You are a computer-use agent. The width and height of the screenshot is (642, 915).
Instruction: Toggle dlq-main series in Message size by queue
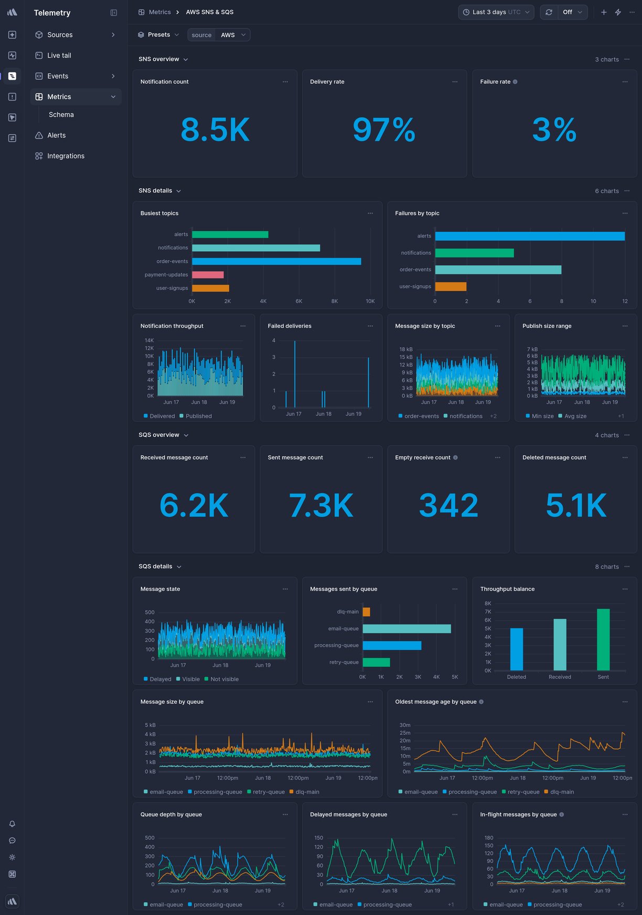[x=304, y=792]
